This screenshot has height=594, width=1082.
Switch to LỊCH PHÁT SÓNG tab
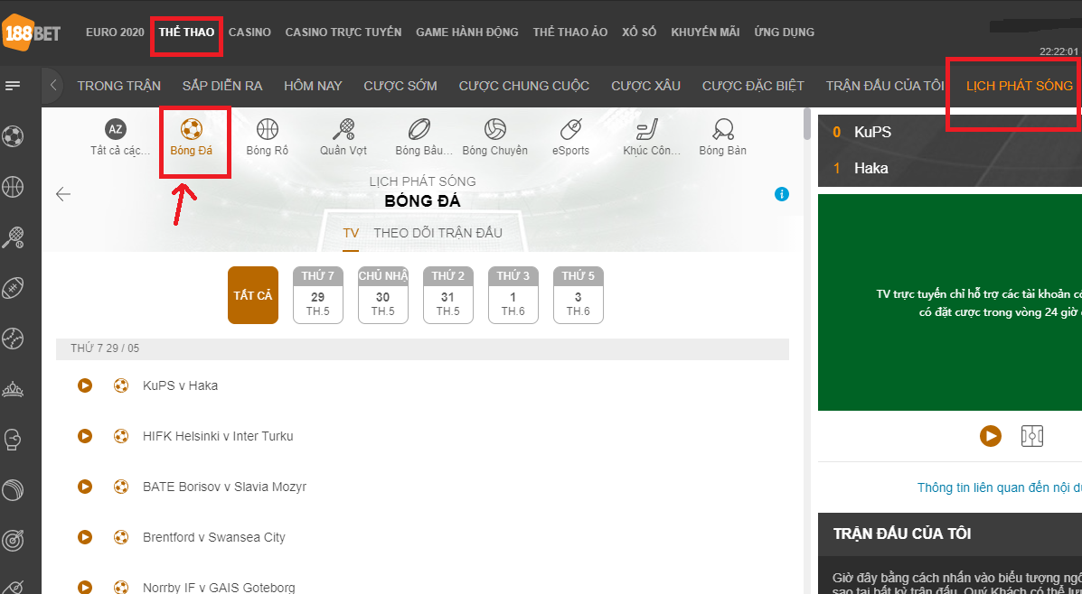[1020, 86]
